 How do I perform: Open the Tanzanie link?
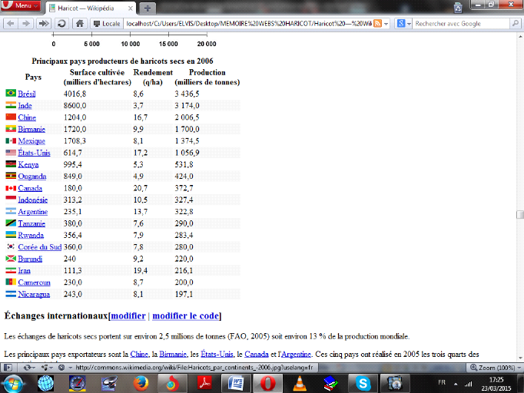pyautogui.click(x=32, y=223)
